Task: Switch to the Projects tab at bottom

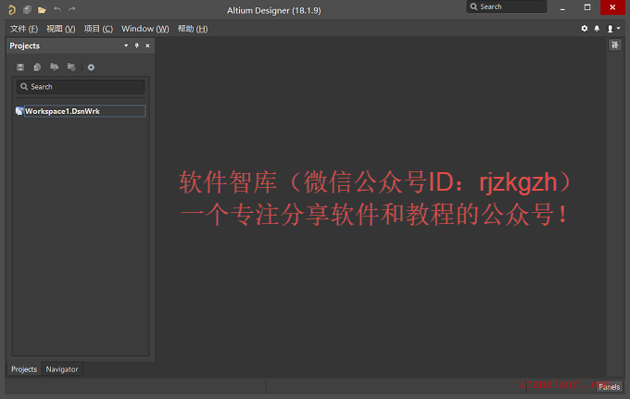Action: pos(24,369)
